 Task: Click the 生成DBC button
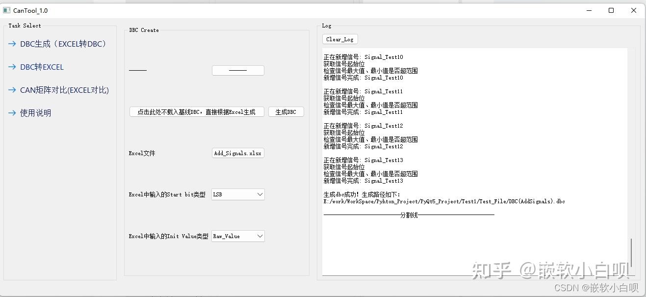286,111
